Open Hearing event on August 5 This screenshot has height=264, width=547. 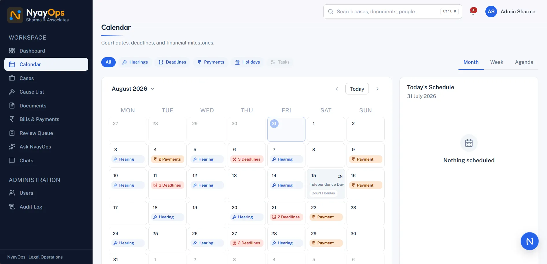[207, 159]
